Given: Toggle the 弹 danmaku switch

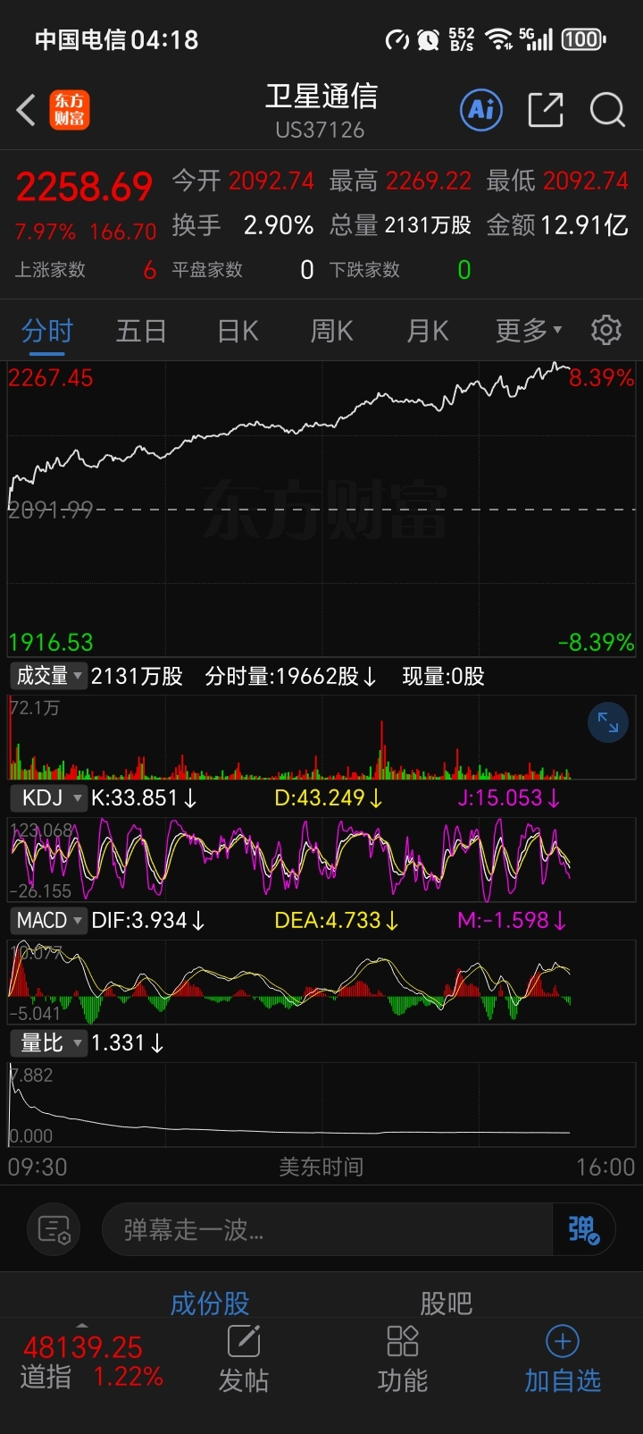Looking at the screenshot, I should coord(584,1230).
